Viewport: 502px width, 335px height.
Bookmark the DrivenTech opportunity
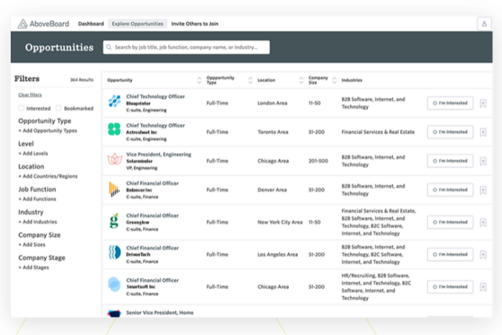point(483,255)
